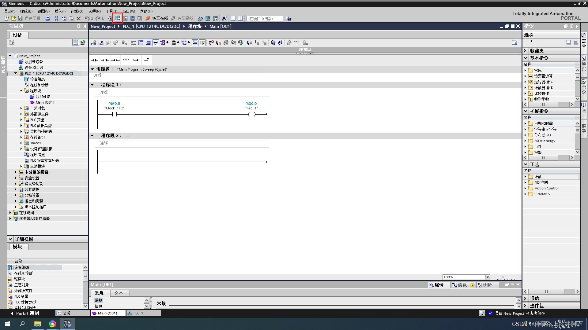588x330 pixels.
Task: Start CPU using the green run icon
Action: 208,18
